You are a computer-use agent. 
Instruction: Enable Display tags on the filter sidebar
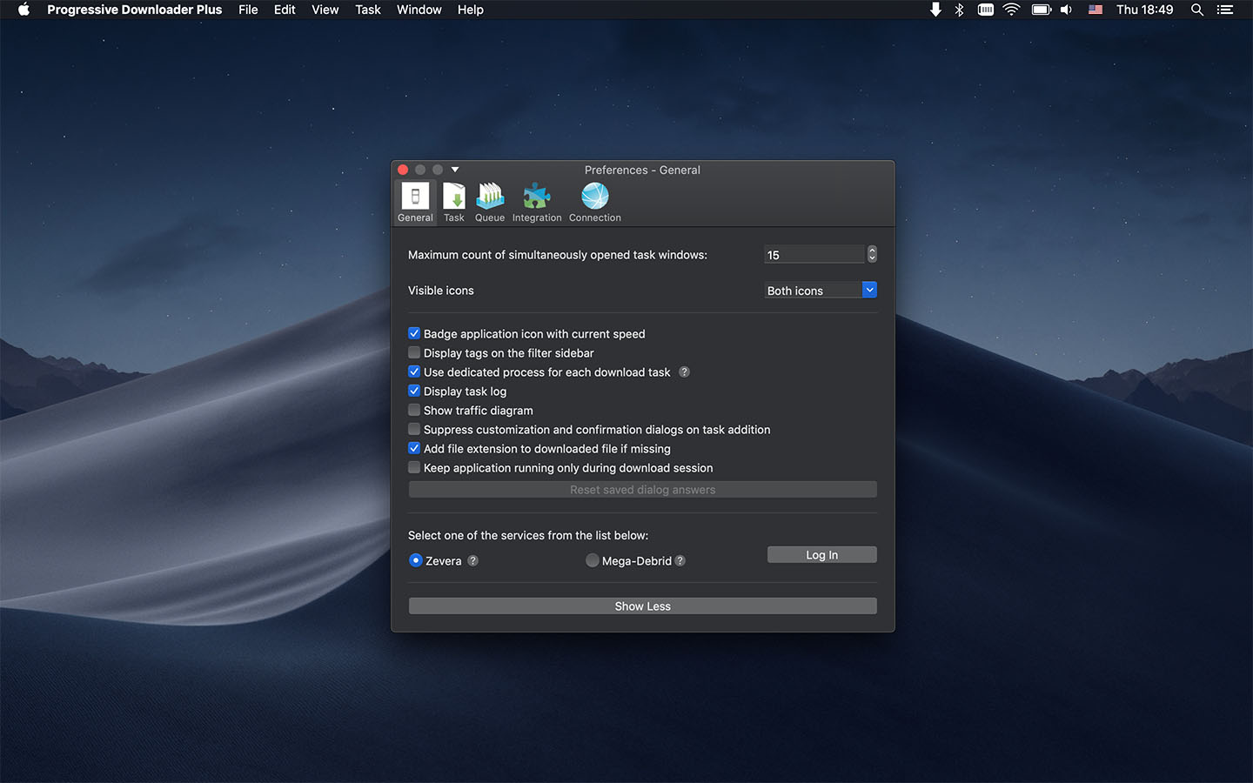pyautogui.click(x=414, y=353)
